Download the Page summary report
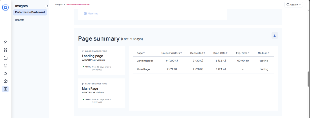Image resolution: width=310 pixels, height=118 pixels. pyautogui.click(x=275, y=36)
